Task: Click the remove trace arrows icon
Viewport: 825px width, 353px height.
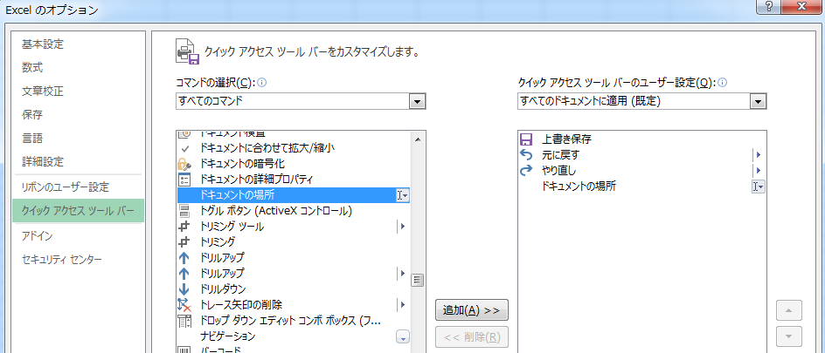Action: pos(184,305)
